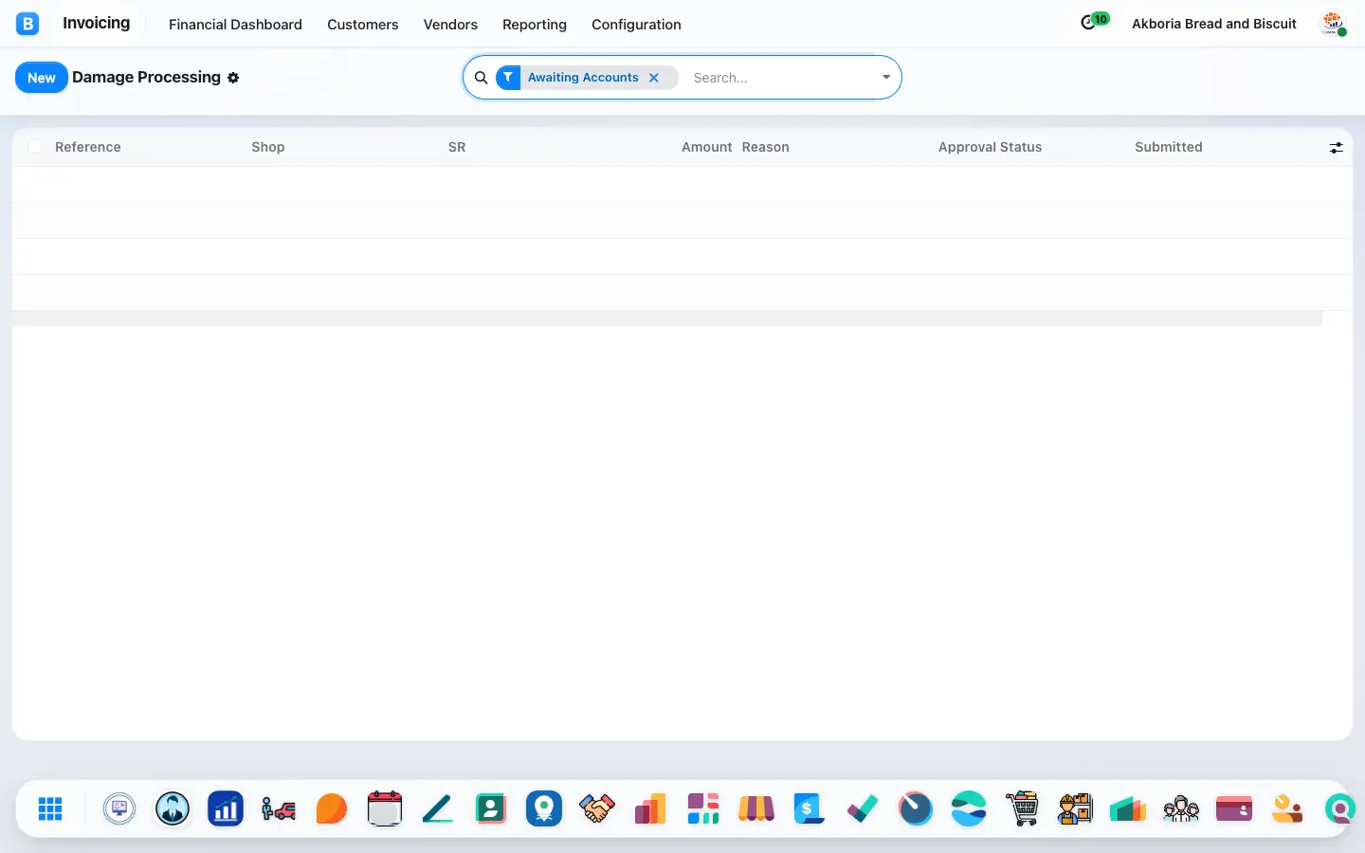Open the Vendors menu
This screenshot has width=1365, height=853.
[450, 25]
